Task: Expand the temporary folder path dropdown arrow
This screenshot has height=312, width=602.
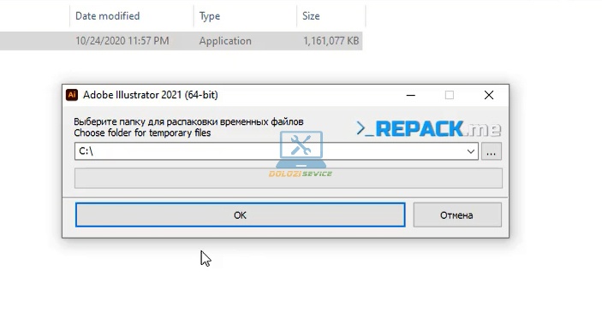Action: pyautogui.click(x=471, y=151)
